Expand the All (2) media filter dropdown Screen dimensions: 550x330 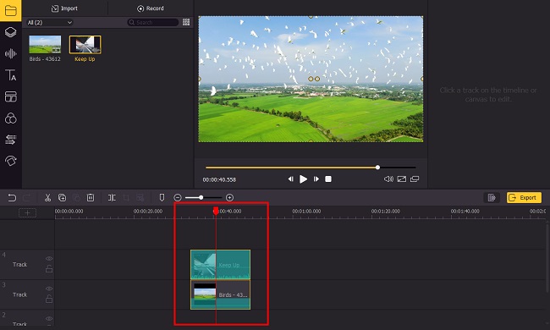click(x=49, y=23)
